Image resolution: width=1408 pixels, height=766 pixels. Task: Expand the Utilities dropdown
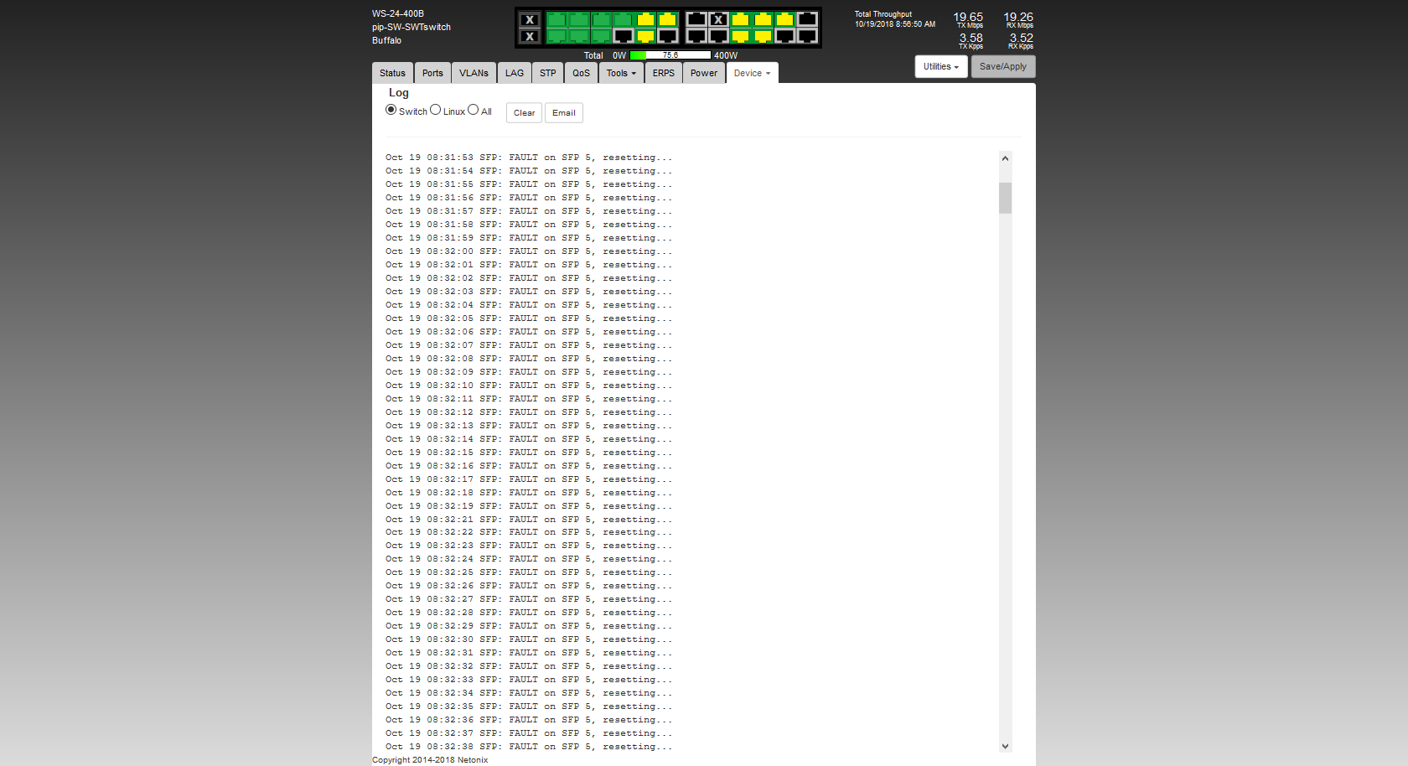click(940, 67)
